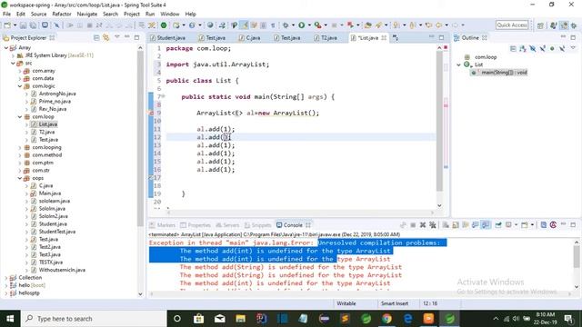Select Main.java in the oops package
Viewport: 582px width, 327px height.
(50, 193)
